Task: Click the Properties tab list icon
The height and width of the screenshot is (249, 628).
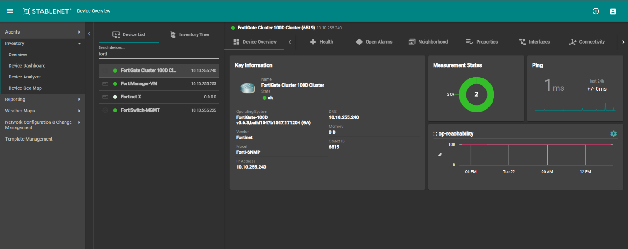Action: point(469,42)
